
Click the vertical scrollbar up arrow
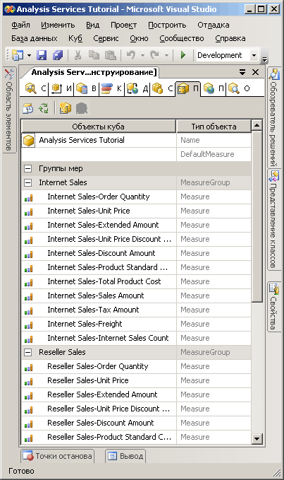pos(257,125)
